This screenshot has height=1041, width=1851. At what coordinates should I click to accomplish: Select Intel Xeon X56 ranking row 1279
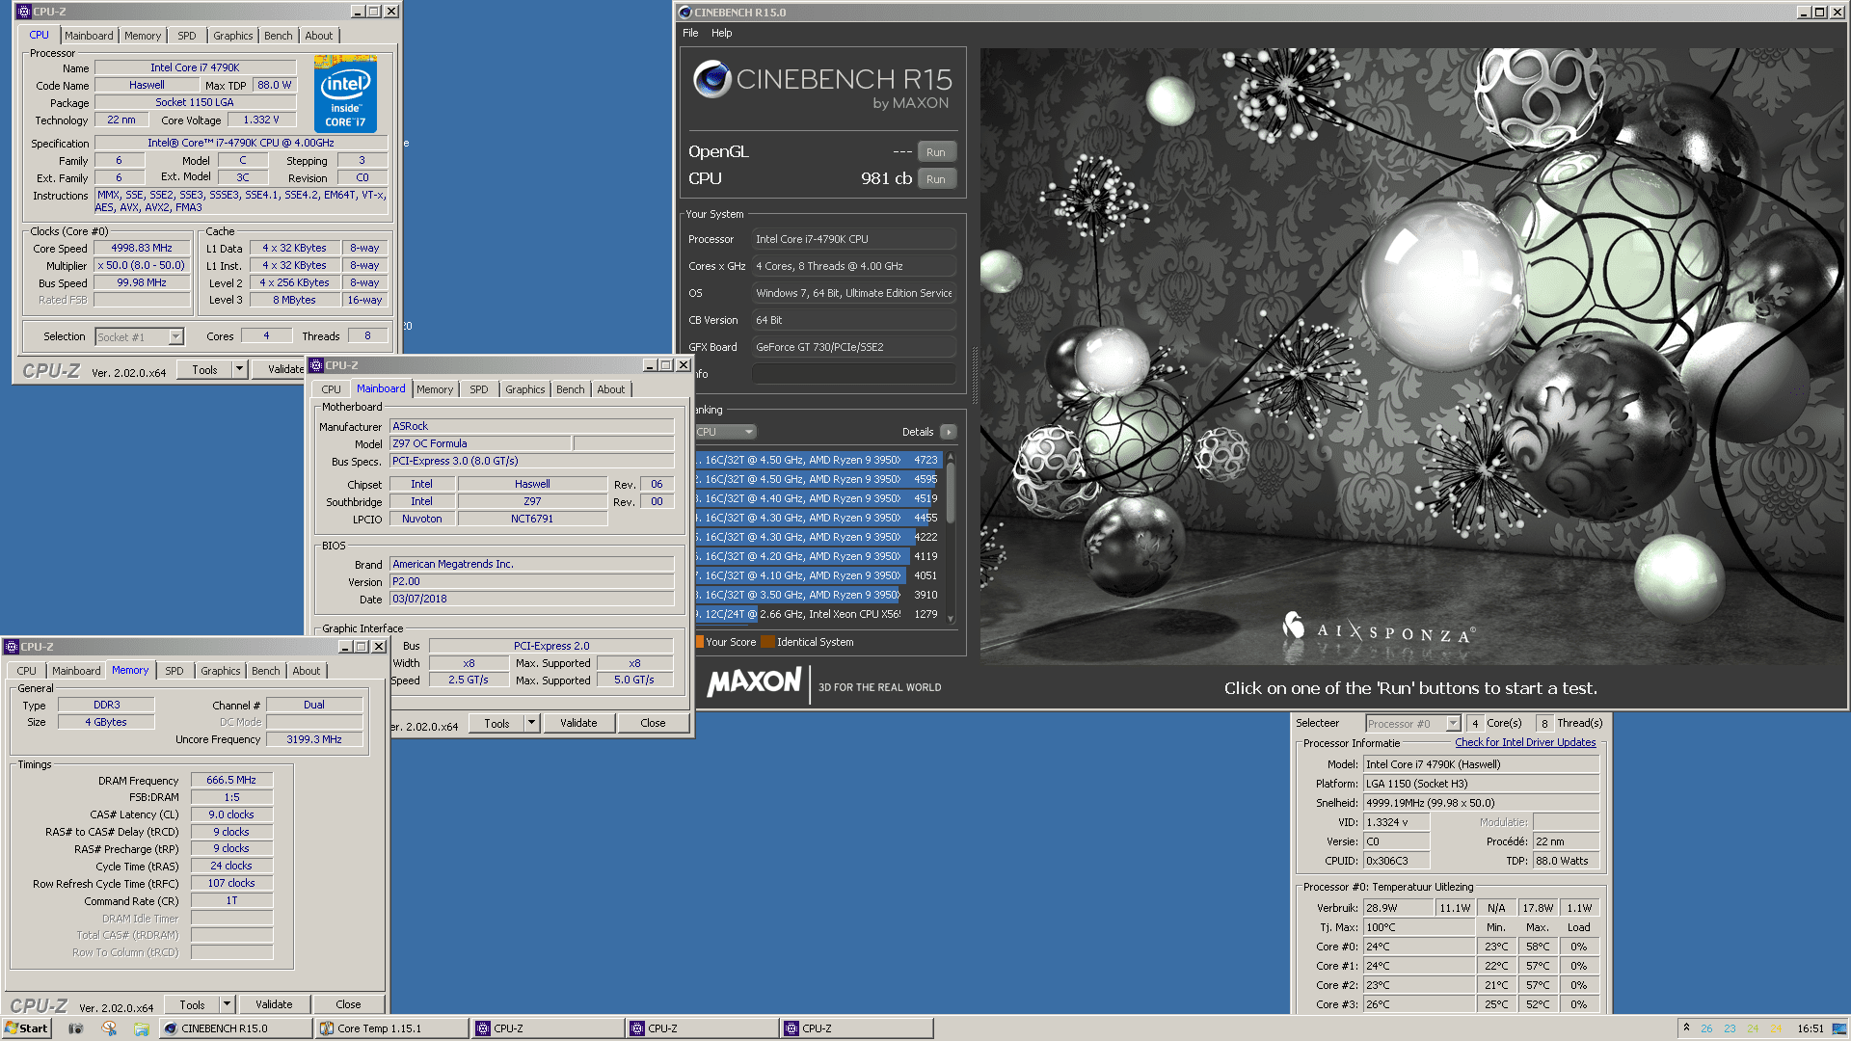point(818,614)
